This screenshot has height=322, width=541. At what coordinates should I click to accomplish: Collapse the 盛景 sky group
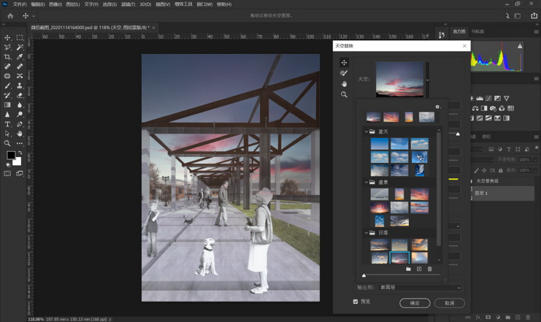pyautogui.click(x=366, y=182)
